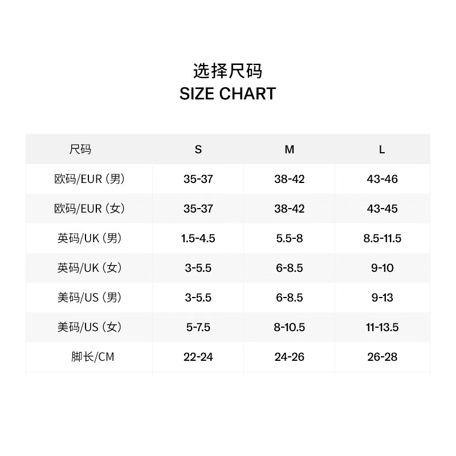The image size is (456, 456).
Task: Click the 8-10.5 US women cell
Action: click(290, 327)
